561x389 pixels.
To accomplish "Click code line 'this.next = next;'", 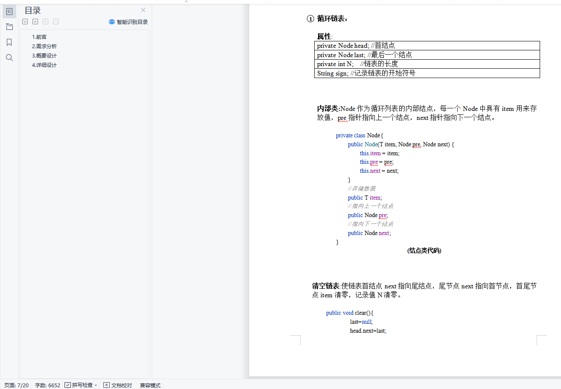I will click(x=379, y=171).
